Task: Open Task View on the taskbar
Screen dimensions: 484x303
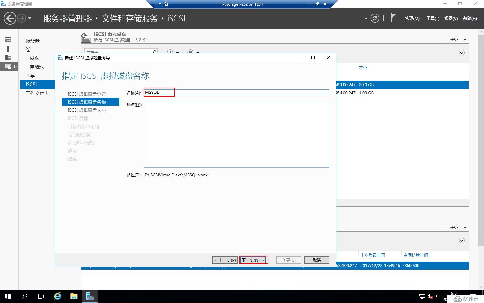Action: coord(40,296)
